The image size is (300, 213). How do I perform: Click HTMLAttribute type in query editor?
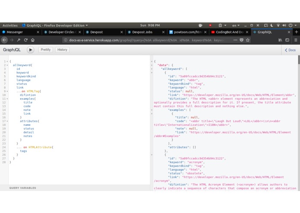click(x=40, y=147)
